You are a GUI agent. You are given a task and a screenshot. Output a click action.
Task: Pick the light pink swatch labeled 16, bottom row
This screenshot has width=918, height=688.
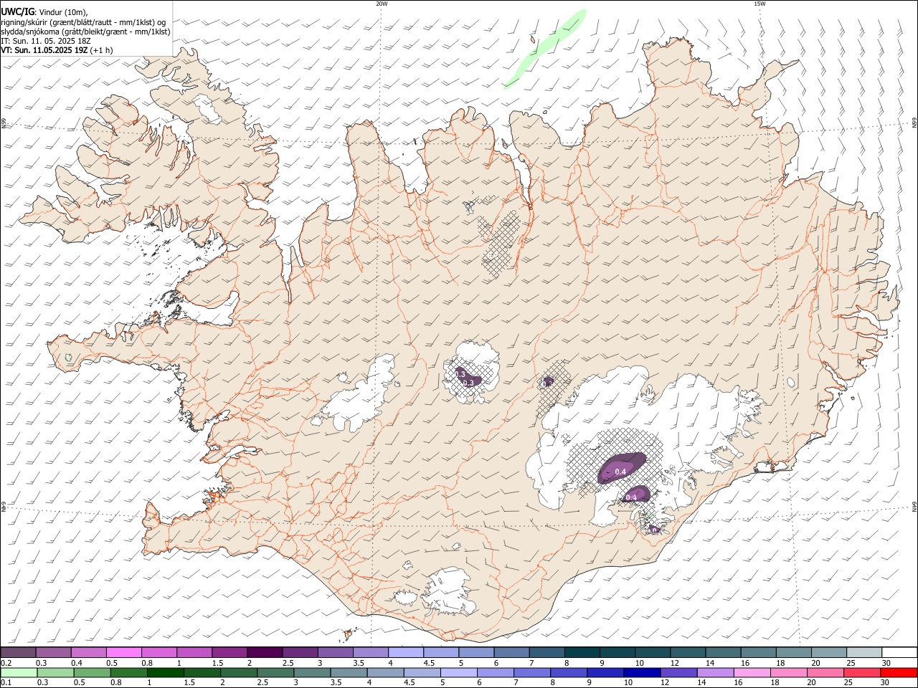click(751, 672)
